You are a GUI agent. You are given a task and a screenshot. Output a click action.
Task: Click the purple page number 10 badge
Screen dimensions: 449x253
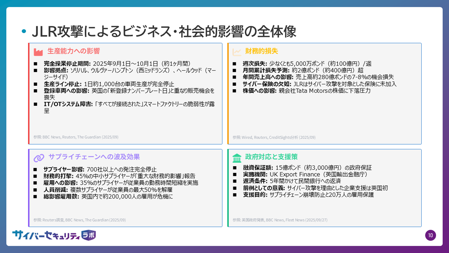point(430,235)
